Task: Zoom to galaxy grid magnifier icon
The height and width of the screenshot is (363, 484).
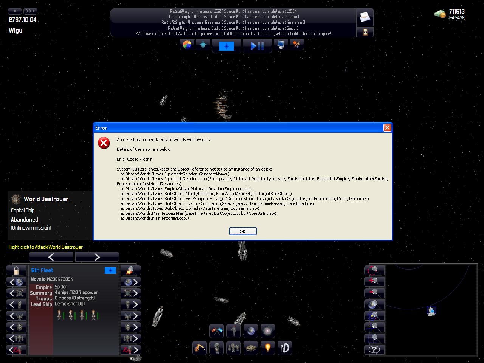Action: pyautogui.click(x=374, y=338)
